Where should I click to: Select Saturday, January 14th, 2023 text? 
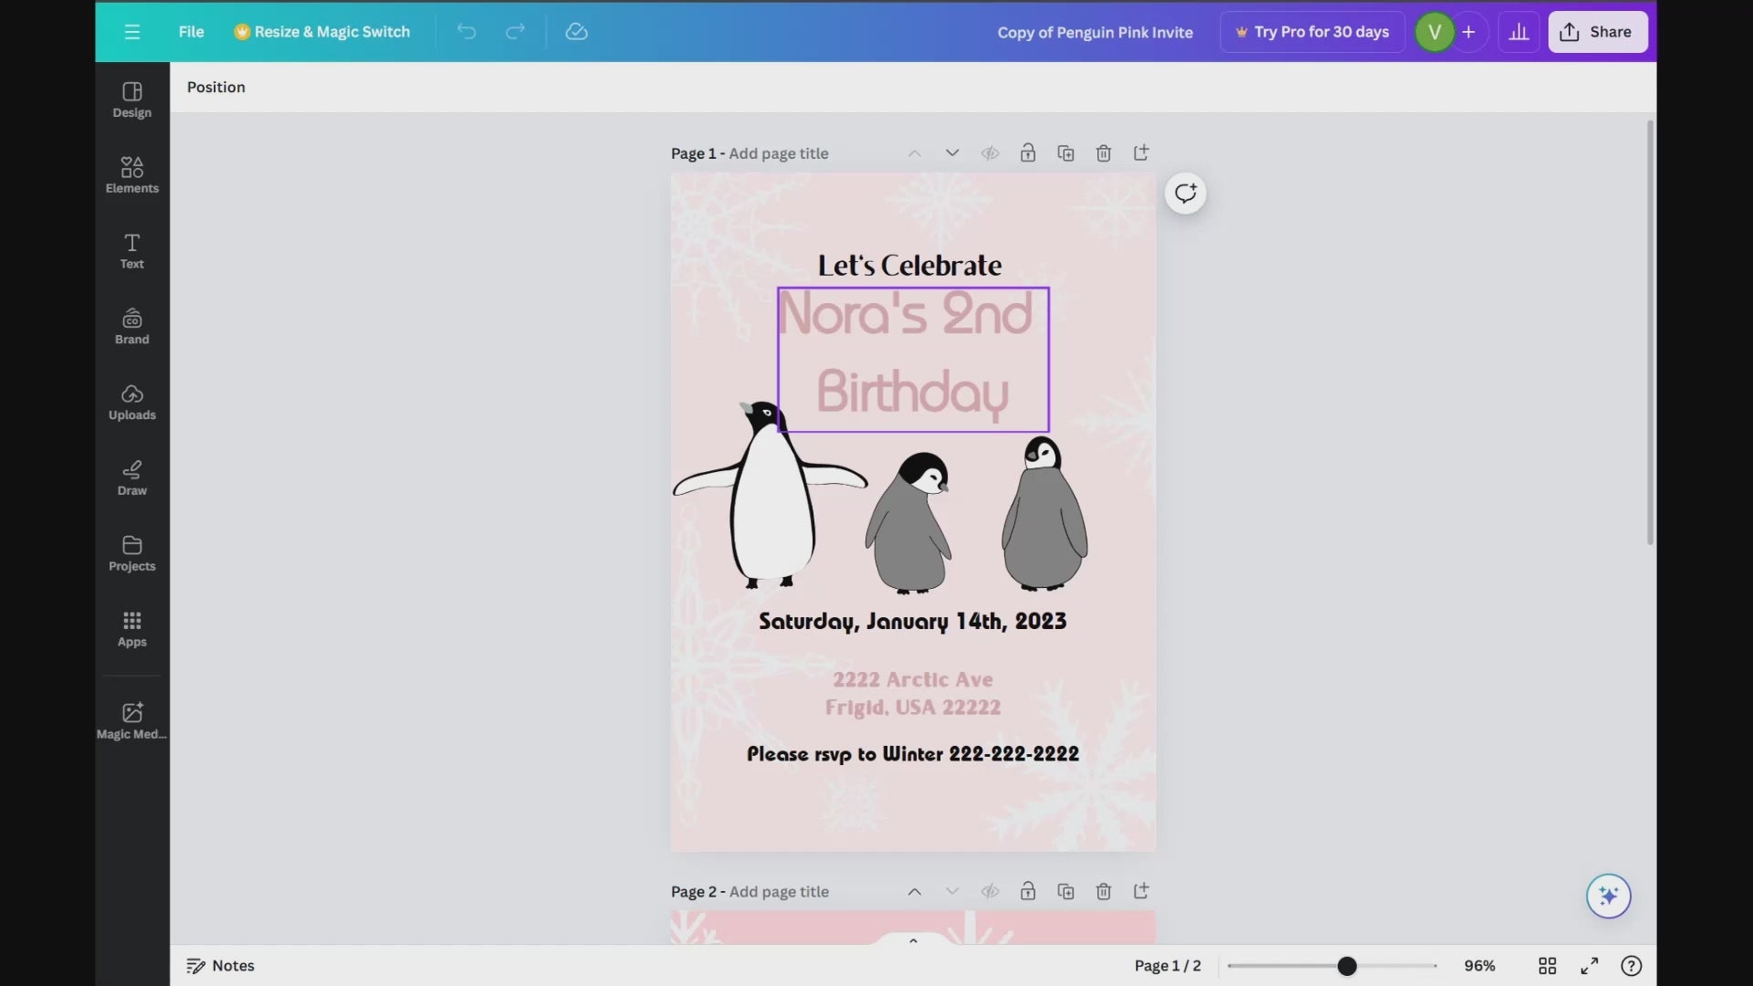click(913, 622)
